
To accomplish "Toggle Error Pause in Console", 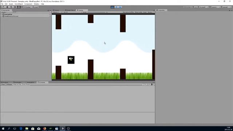I will point(26,84).
